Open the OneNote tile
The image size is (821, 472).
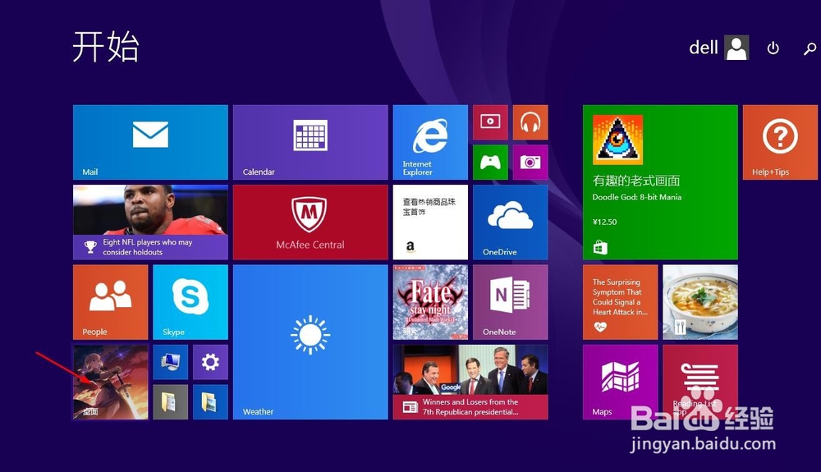[x=511, y=302]
